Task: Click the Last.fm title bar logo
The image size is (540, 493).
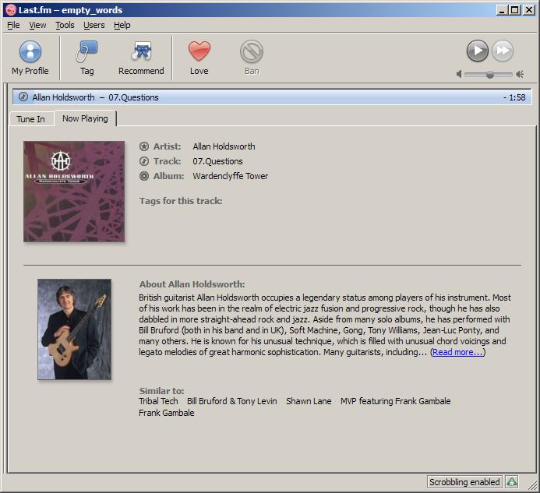Action: [x=11, y=10]
